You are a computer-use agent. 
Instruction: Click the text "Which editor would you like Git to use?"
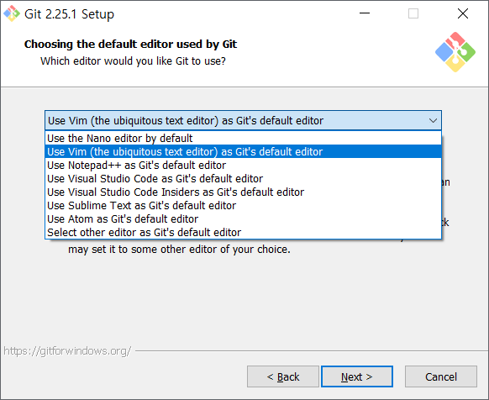pyautogui.click(x=133, y=61)
